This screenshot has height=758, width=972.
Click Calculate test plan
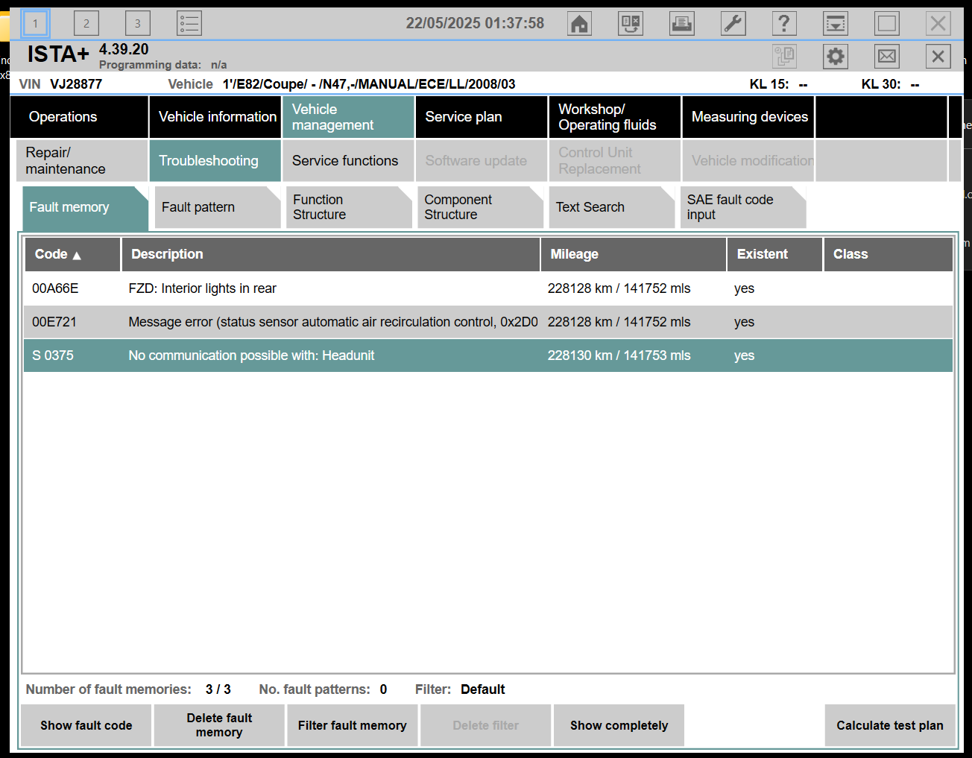[890, 725]
